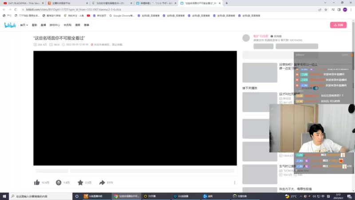The image size is (355, 200).
Task: Close the BLACKPINK YouTube tab
Action: pos(43,3)
